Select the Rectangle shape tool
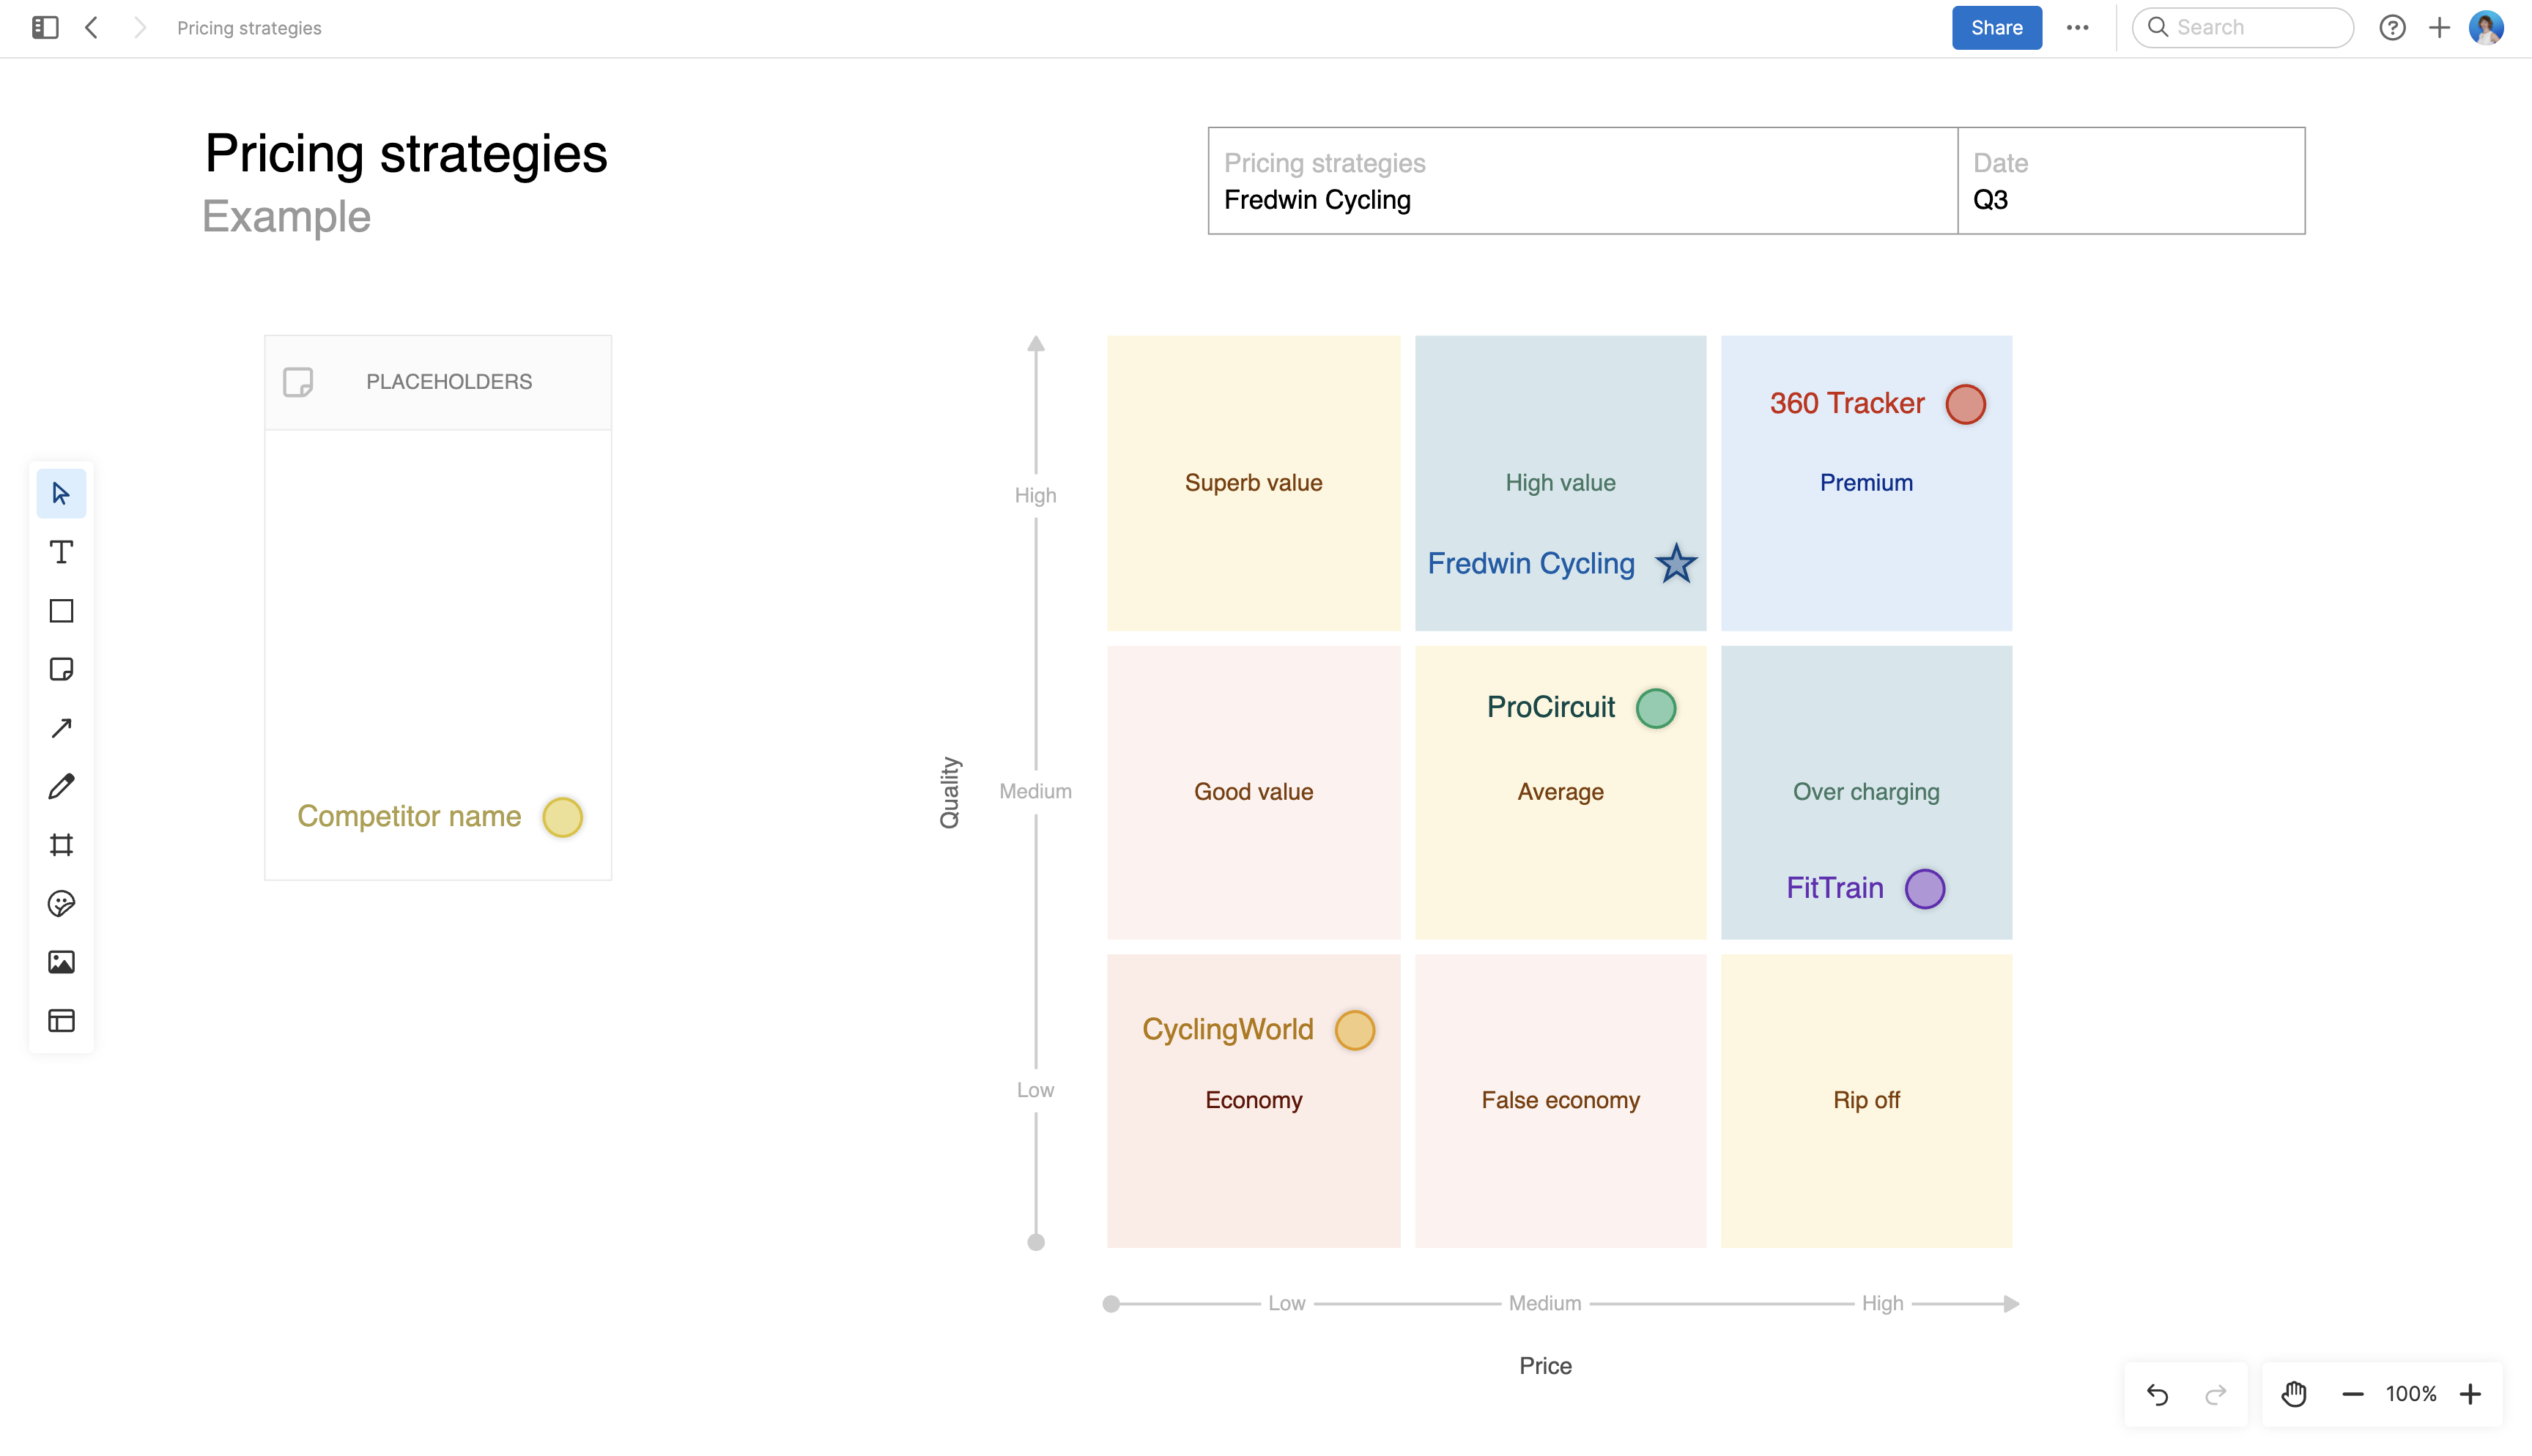This screenshot has width=2532, height=1456. click(x=61, y=611)
